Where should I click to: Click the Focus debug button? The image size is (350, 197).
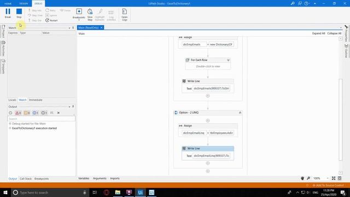(65, 10)
